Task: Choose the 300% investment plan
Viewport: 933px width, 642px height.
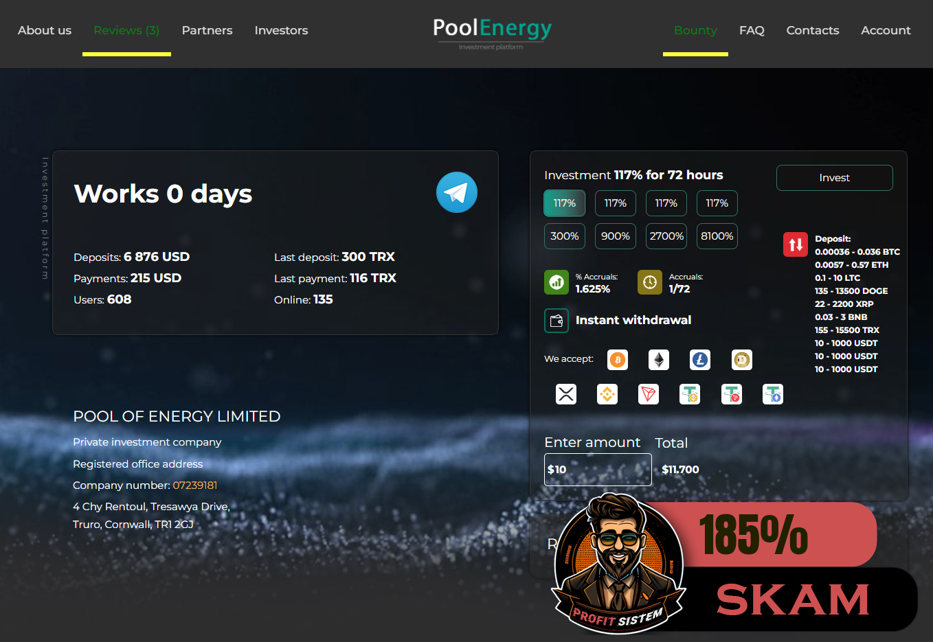Action: (565, 236)
